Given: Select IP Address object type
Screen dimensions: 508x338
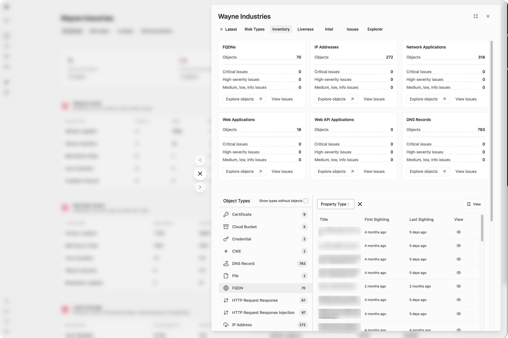Looking at the screenshot, I should click(242, 325).
